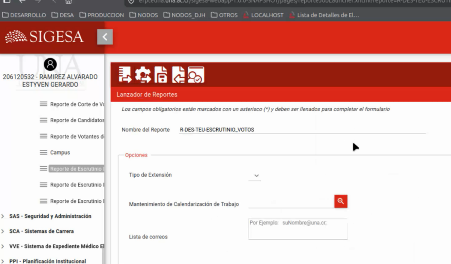The width and height of the screenshot is (451, 264).
Task: Click the user verification window toolbar icon
Action: [196, 75]
